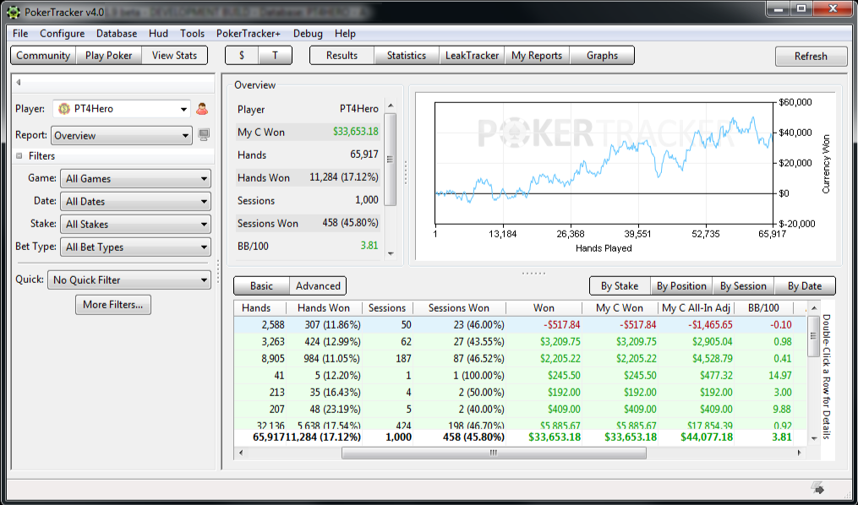Group results By Date

pos(805,285)
